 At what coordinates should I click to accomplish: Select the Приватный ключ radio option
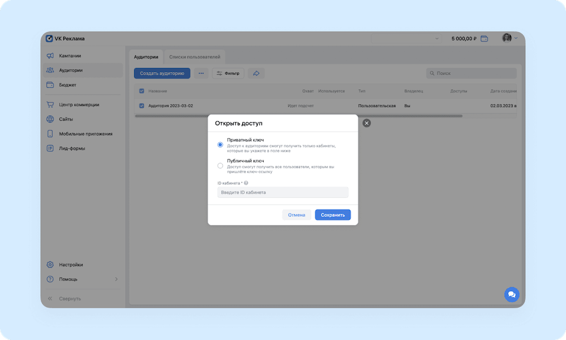(220, 144)
